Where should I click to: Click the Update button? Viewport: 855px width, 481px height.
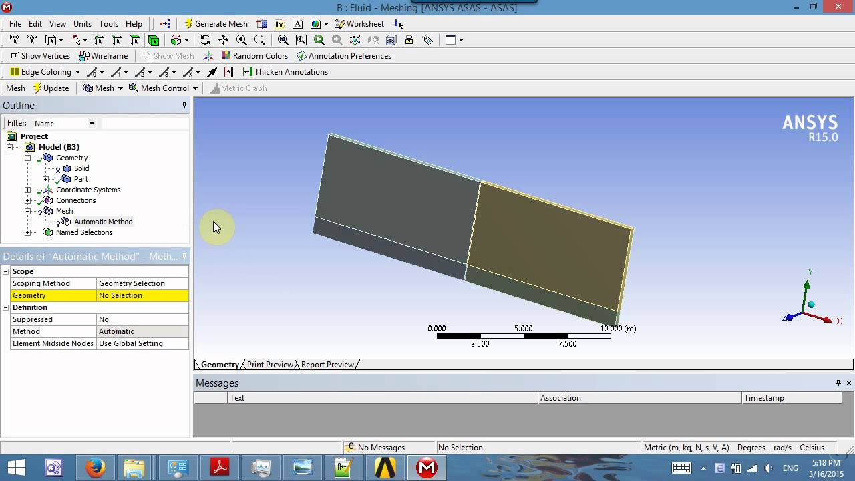51,88
